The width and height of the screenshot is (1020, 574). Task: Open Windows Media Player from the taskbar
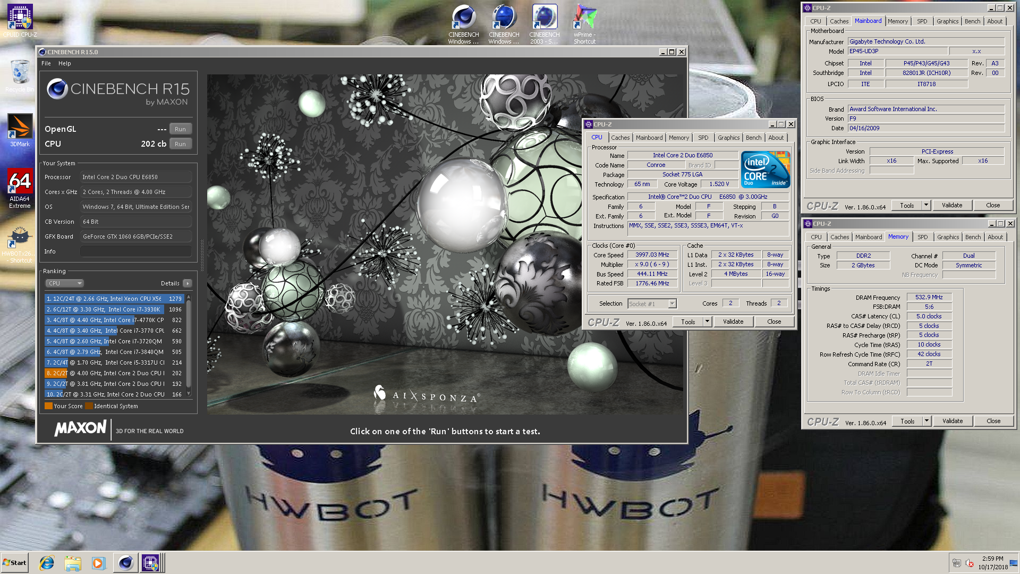pyautogui.click(x=98, y=563)
